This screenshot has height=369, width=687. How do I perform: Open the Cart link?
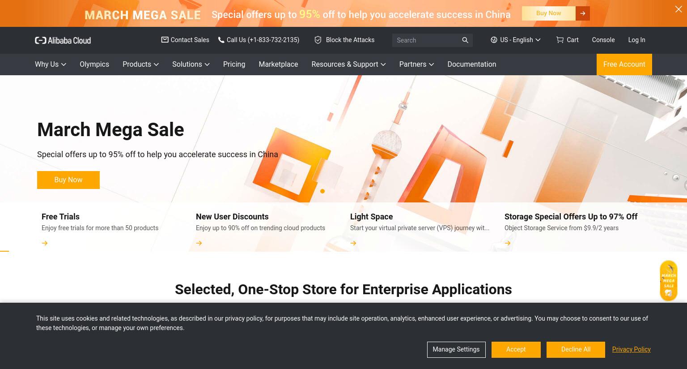[x=572, y=40]
